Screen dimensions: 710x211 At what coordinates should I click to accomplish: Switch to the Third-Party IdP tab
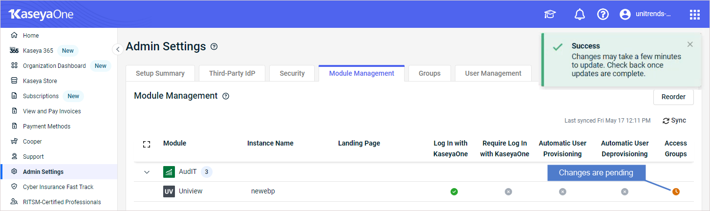click(232, 73)
